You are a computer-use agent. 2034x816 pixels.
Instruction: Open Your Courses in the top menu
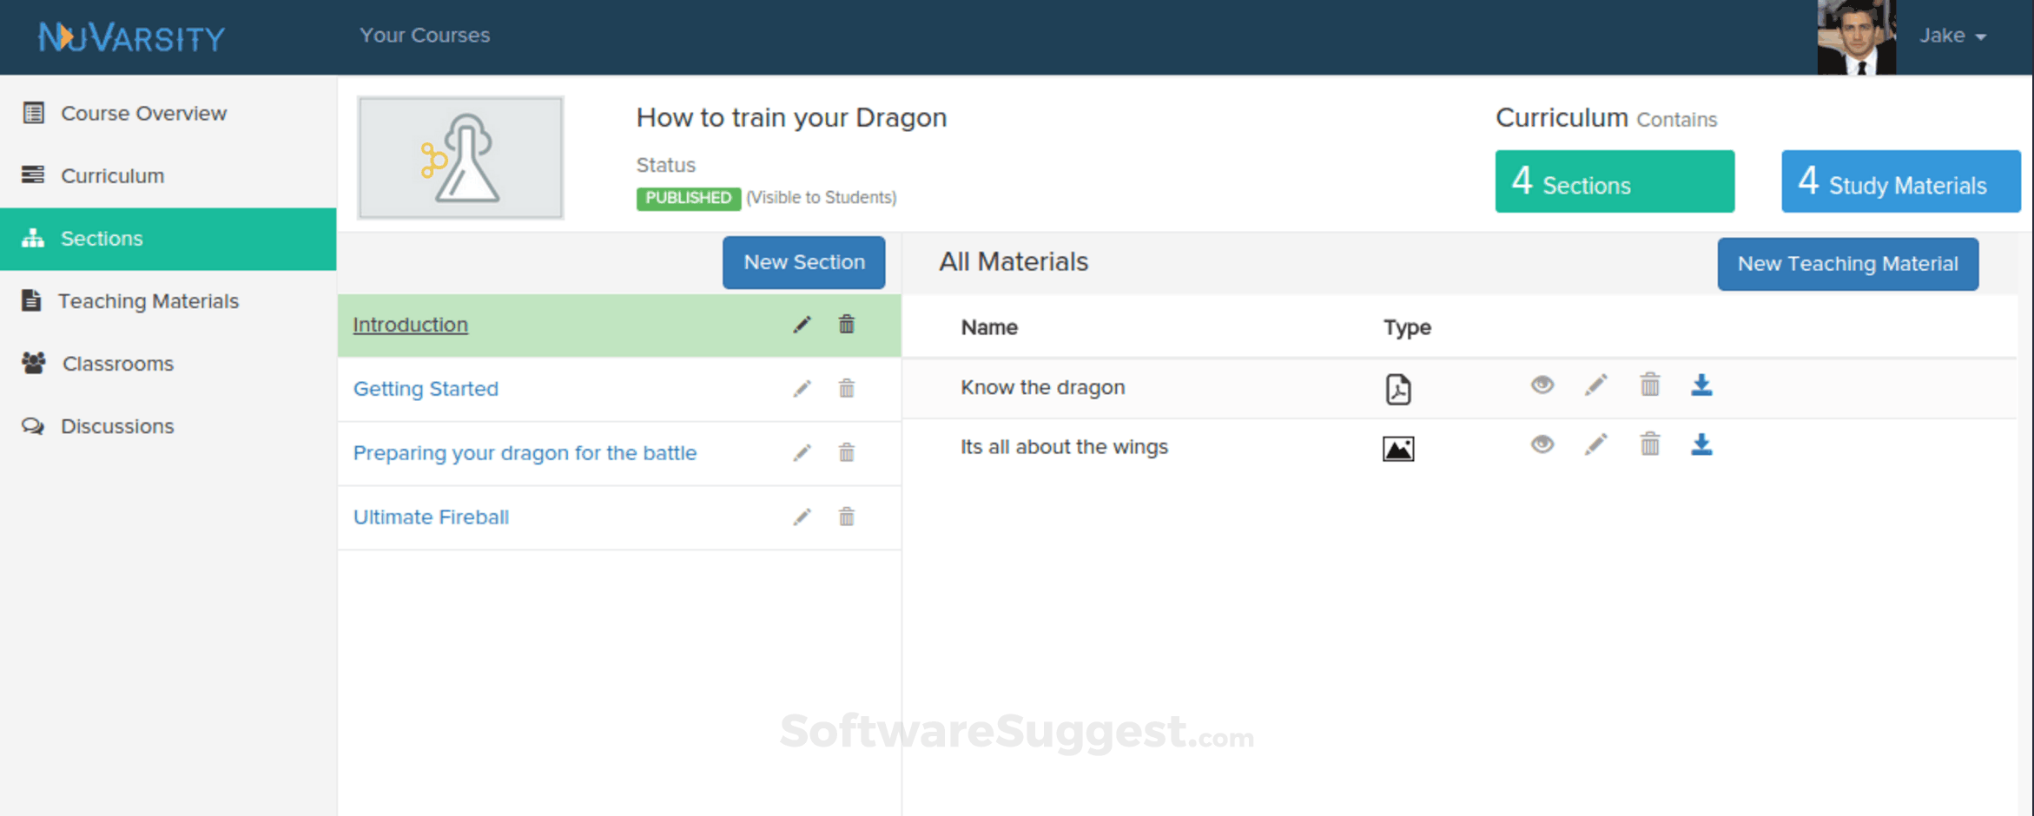tap(425, 35)
